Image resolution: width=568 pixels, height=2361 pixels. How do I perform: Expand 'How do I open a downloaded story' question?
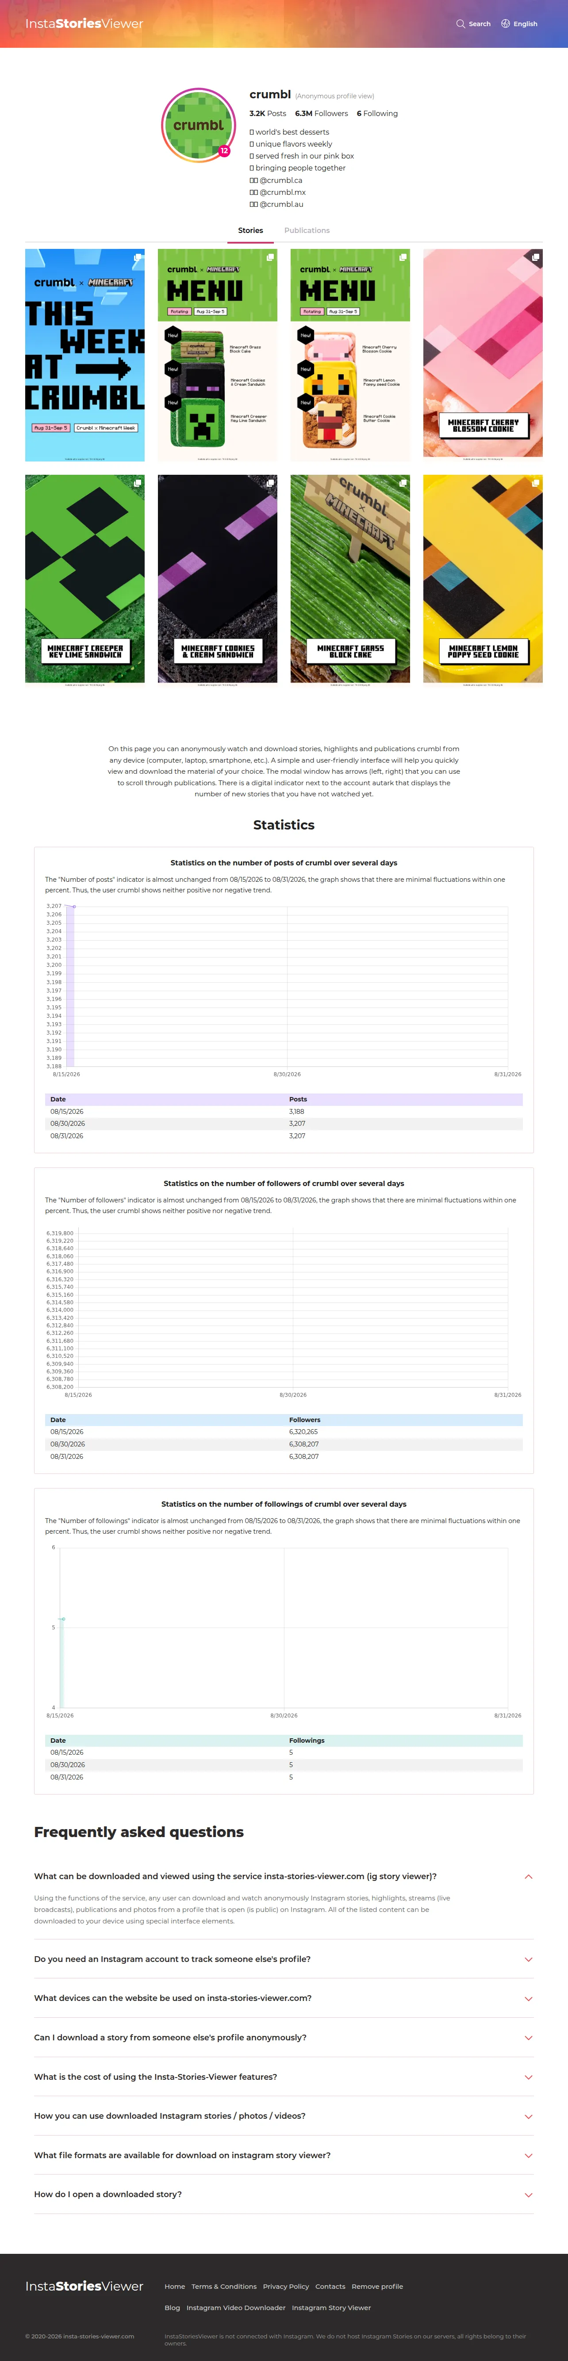tap(284, 2194)
